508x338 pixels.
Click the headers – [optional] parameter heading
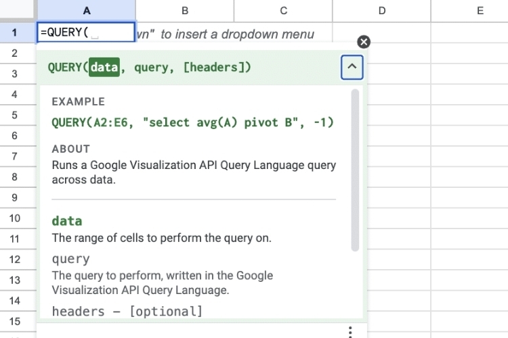click(x=127, y=311)
